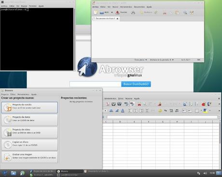This screenshot has width=222, height=177.
Task: Close the 'Documento sin título 1' tab
Action: (x=117, y=19)
